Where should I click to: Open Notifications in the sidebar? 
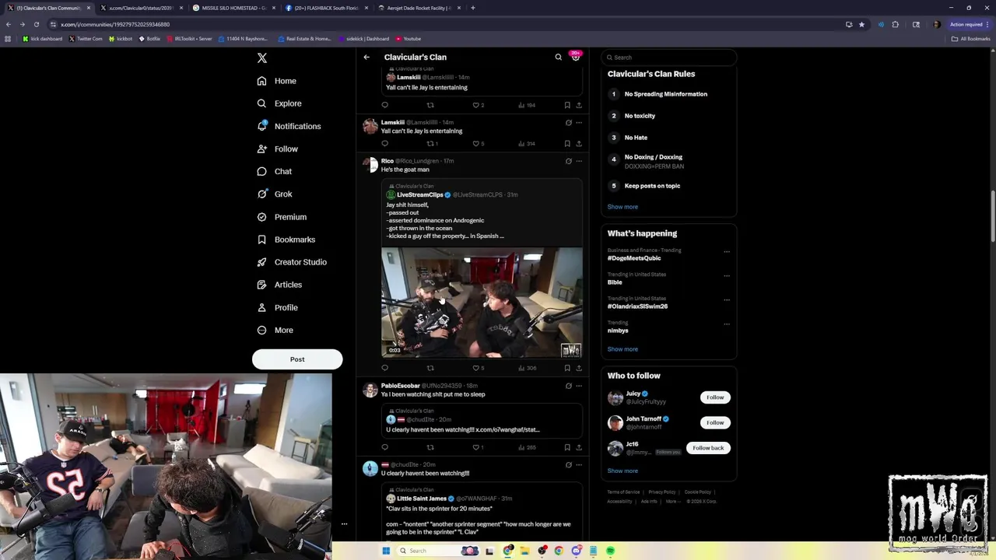click(289, 126)
